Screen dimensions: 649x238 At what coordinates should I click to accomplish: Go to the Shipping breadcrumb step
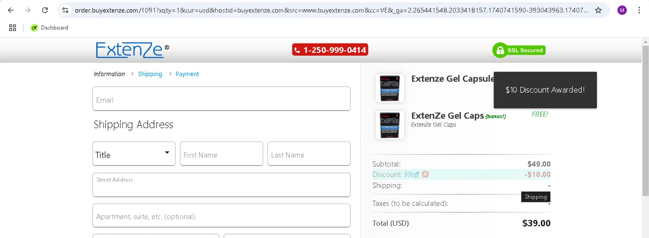click(x=150, y=74)
